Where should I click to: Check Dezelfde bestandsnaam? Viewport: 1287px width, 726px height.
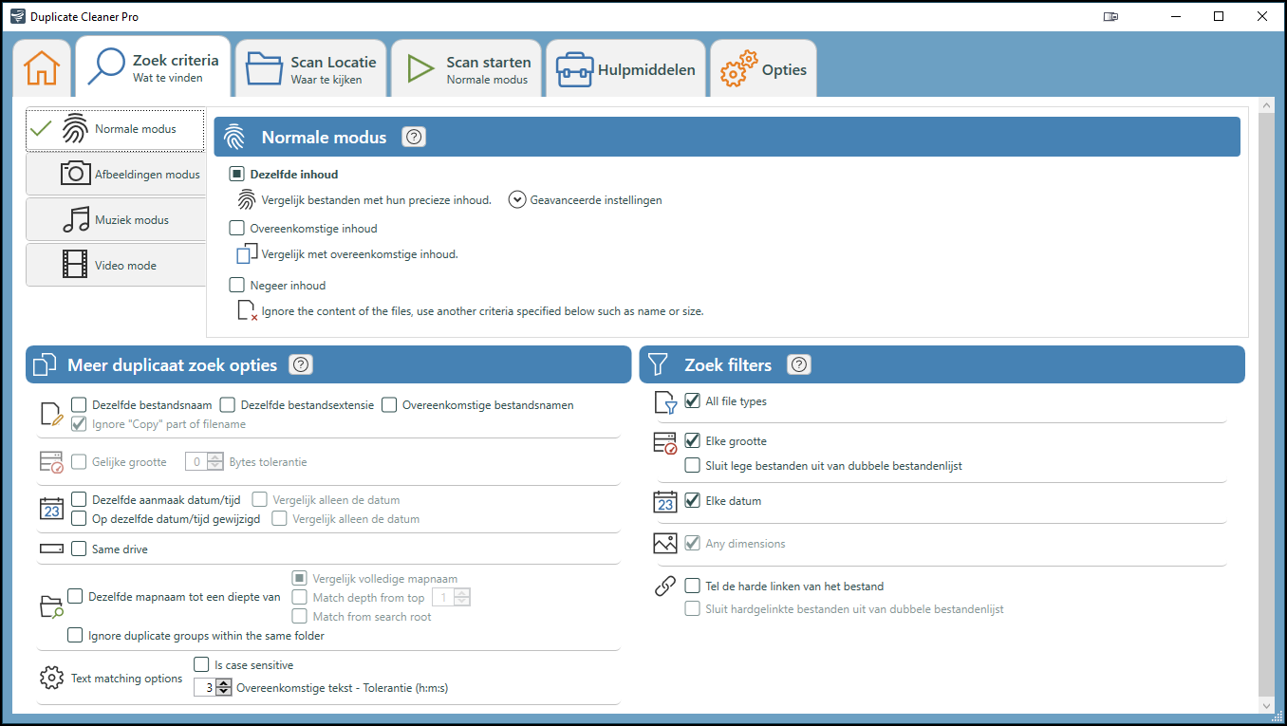pyautogui.click(x=79, y=405)
